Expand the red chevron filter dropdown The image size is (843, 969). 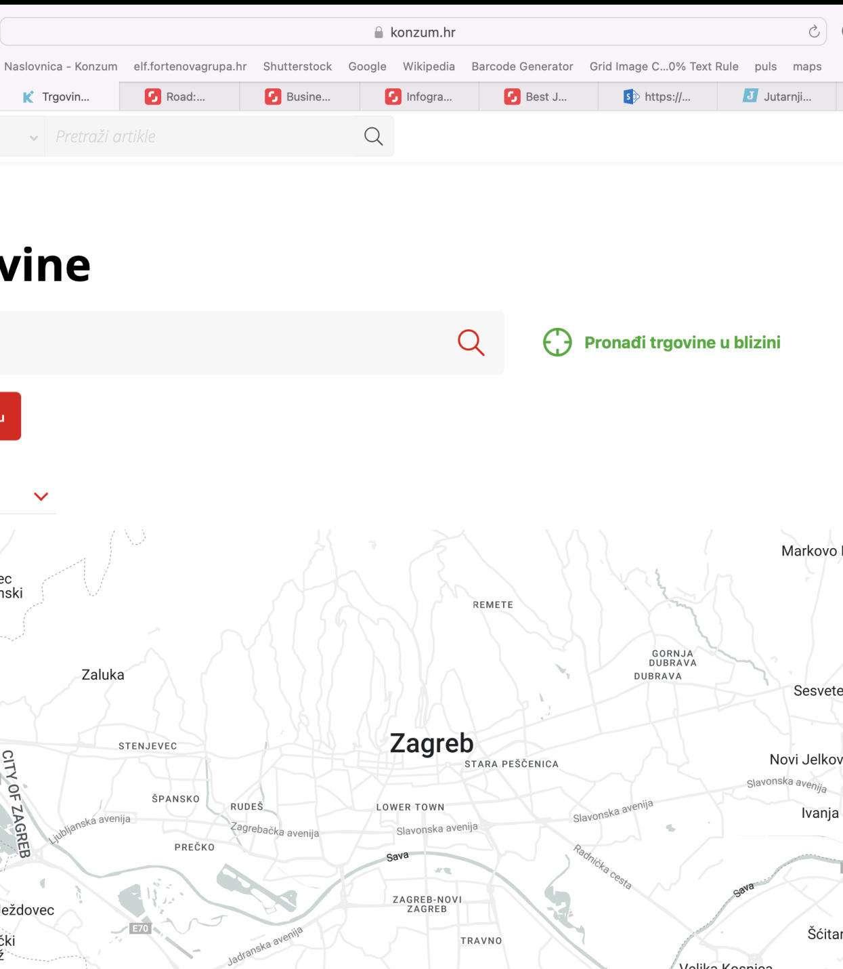coord(41,497)
